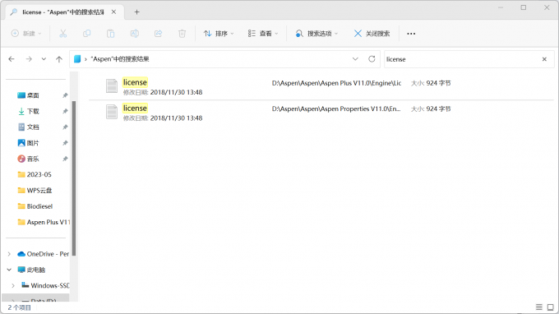The height and width of the screenshot is (314, 559).
Task: Select Windows-SSD drive in sidebar
Action: pyautogui.click(x=45, y=285)
